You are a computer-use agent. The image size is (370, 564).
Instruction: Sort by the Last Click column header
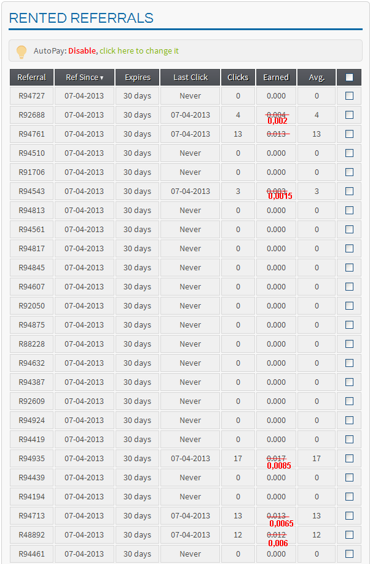[191, 78]
